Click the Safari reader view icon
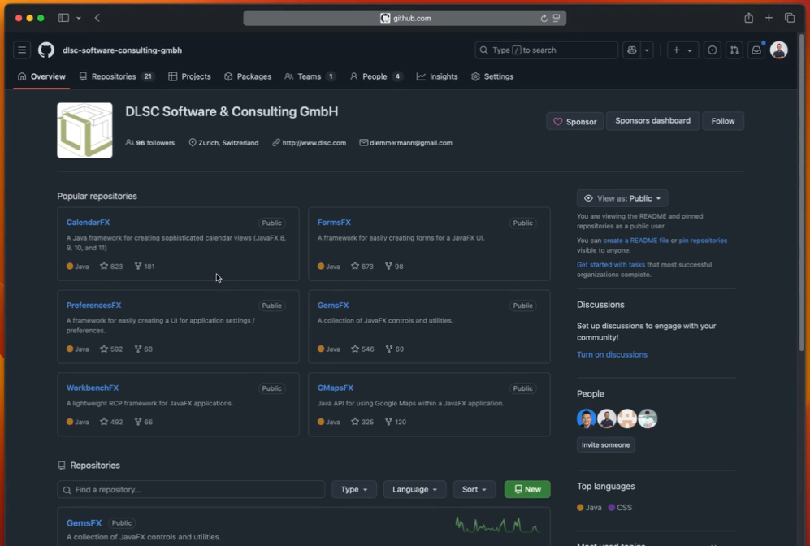The image size is (810, 546). coord(557,18)
